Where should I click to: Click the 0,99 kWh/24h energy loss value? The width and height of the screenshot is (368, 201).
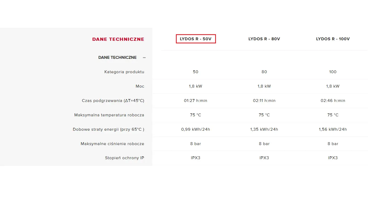[x=196, y=129]
